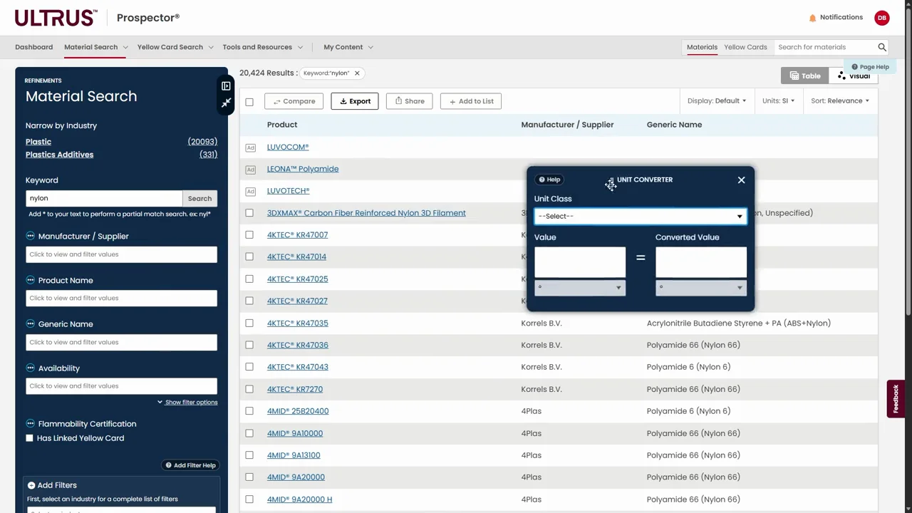Open the Sort: Relevance dropdown
The width and height of the screenshot is (912, 513).
coord(839,100)
